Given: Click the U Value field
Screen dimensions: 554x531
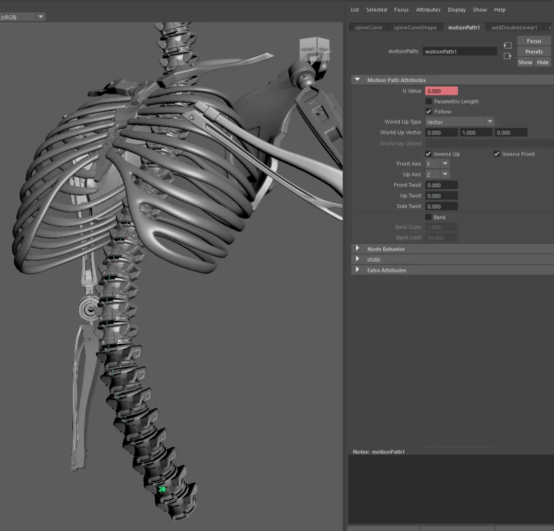Looking at the screenshot, I should (x=441, y=91).
